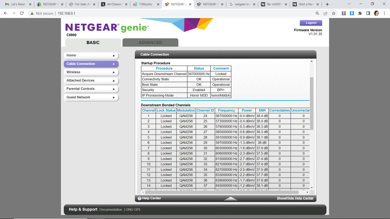
Task: Open the Attached Devices sidebar item
Action: pos(91,81)
